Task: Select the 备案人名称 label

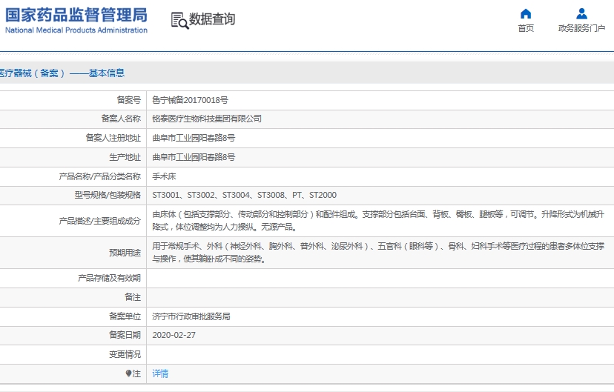Action: pos(121,119)
